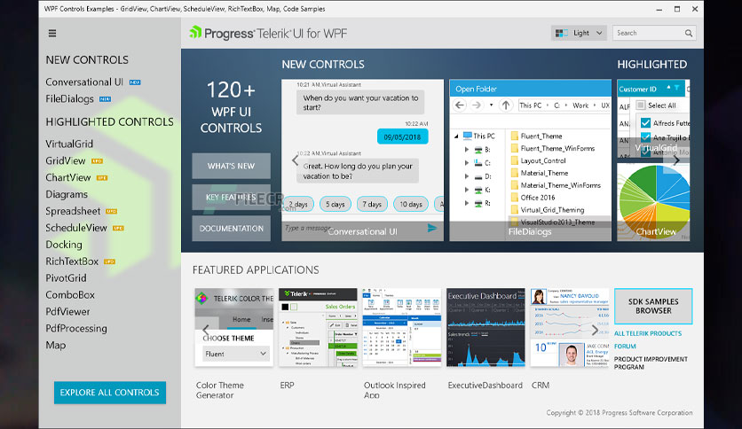Click the Back arrow in Open Folder

460,105
